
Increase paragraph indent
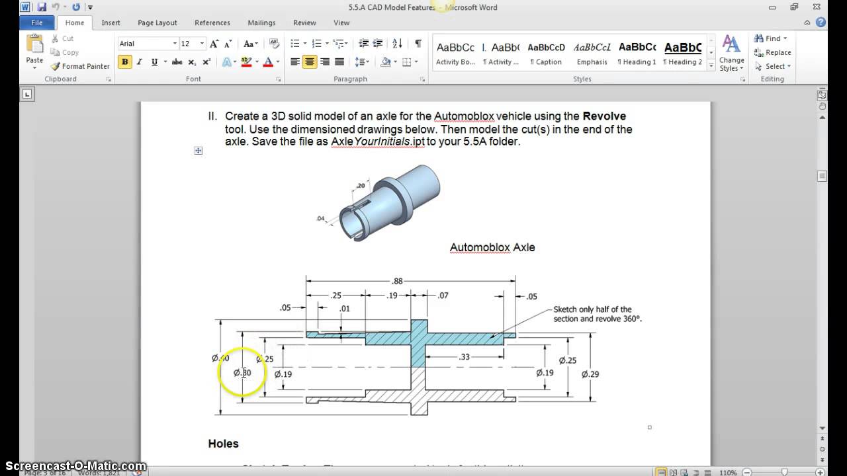[379, 44]
